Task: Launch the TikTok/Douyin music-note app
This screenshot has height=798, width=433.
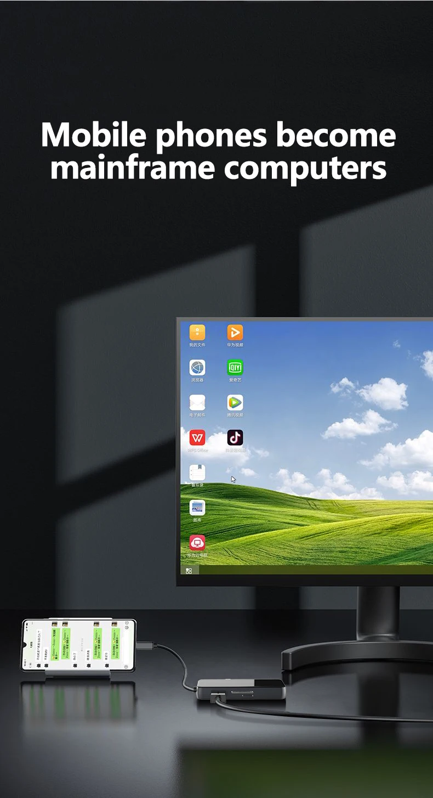Action: 235,437
